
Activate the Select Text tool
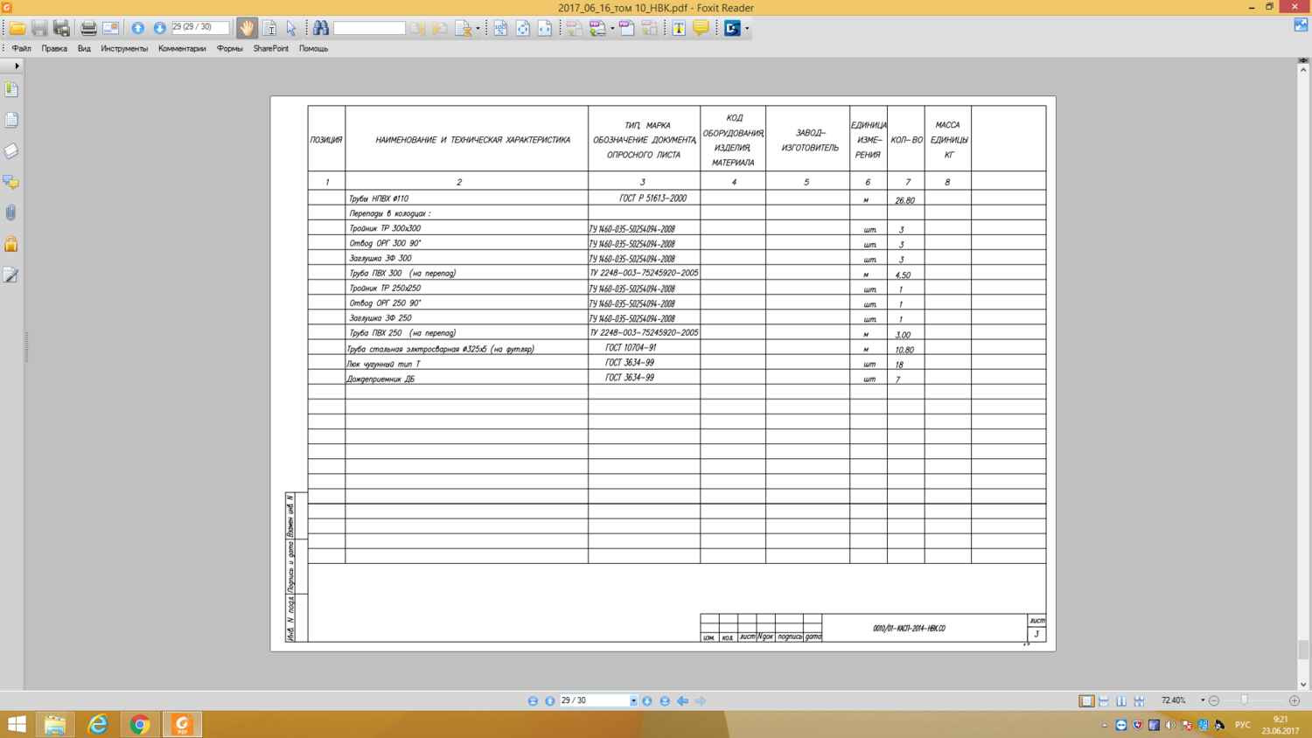[269, 28]
